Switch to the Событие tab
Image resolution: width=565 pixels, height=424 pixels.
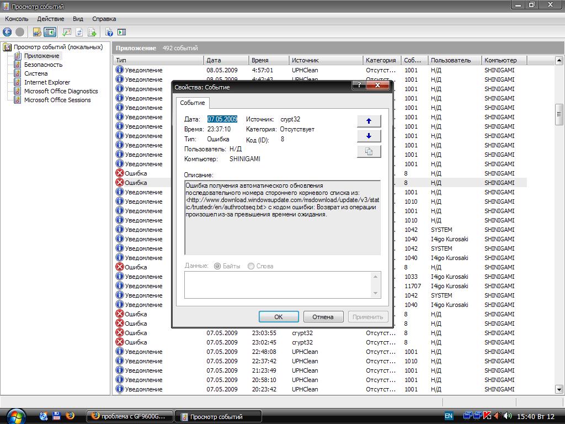[192, 103]
